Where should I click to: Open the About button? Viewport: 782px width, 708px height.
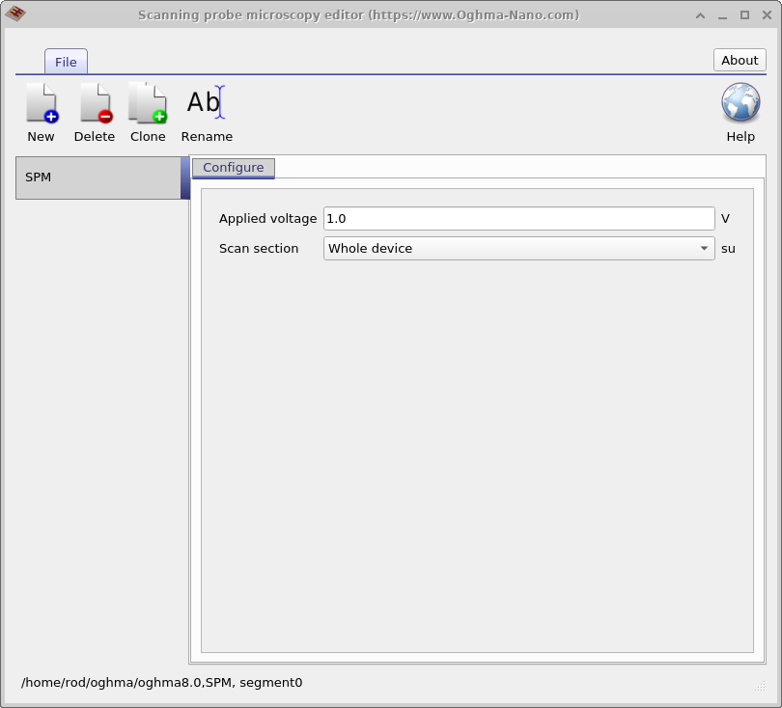click(740, 60)
